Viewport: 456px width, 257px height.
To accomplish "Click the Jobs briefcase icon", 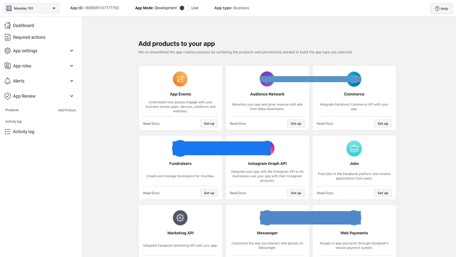I will tap(354, 148).
